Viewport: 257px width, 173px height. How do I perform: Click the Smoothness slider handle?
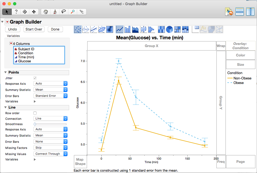pyautogui.click(x=35, y=124)
